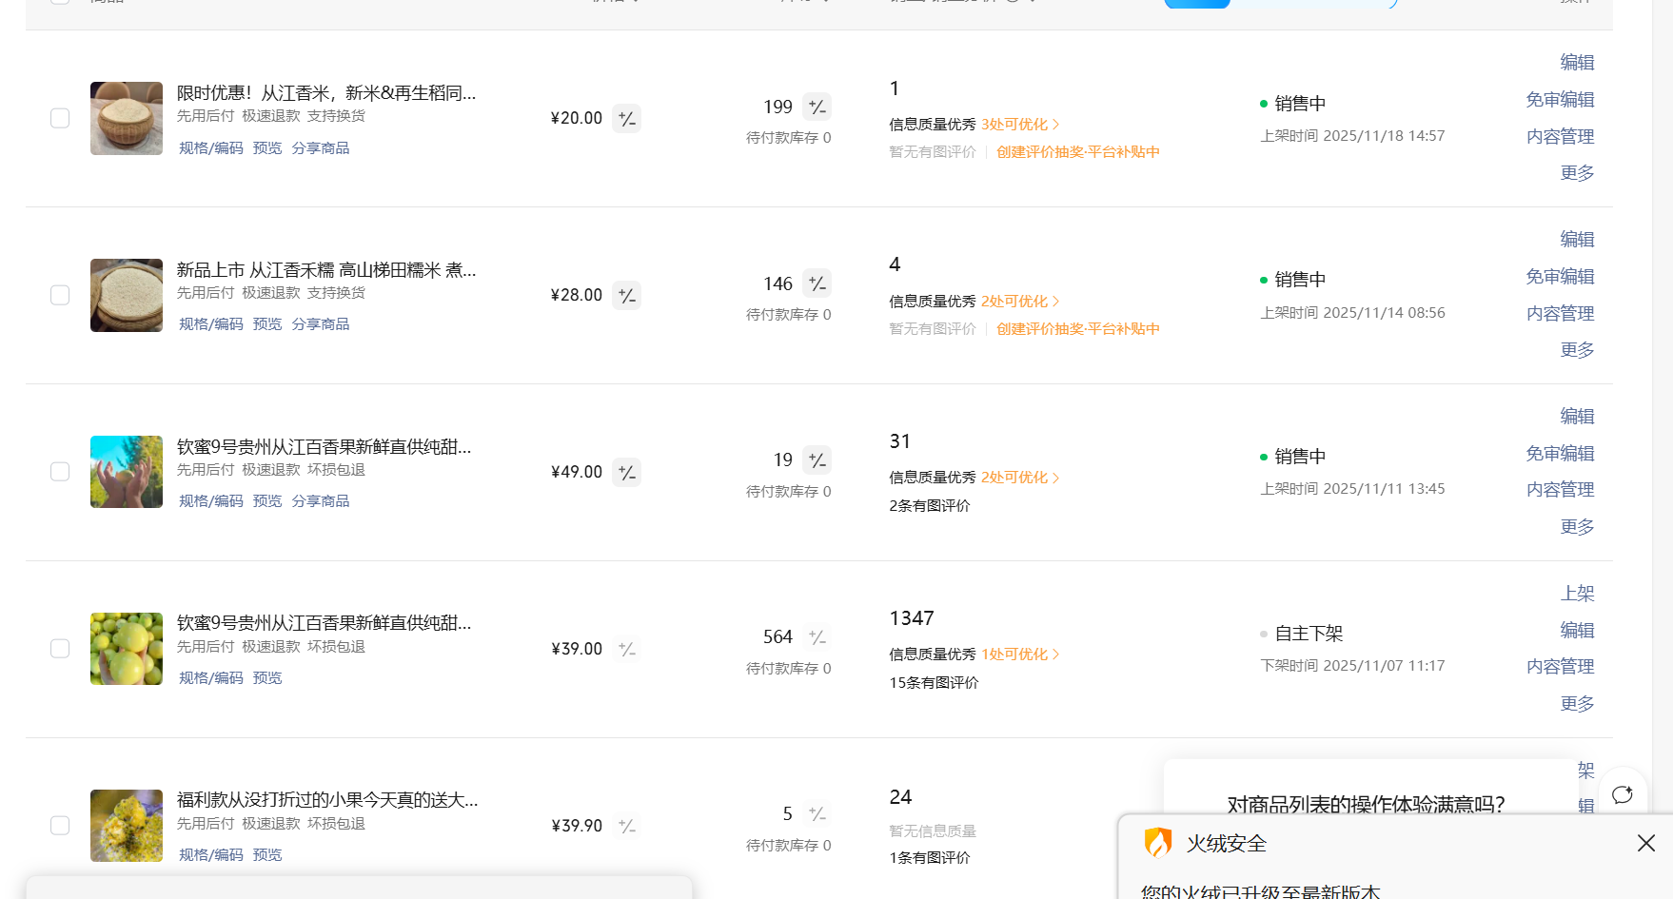The width and height of the screenshot is (1673, 899).
Task: Check the box for the ¥39.00 delisted product
Action: [x=60, y=649]
